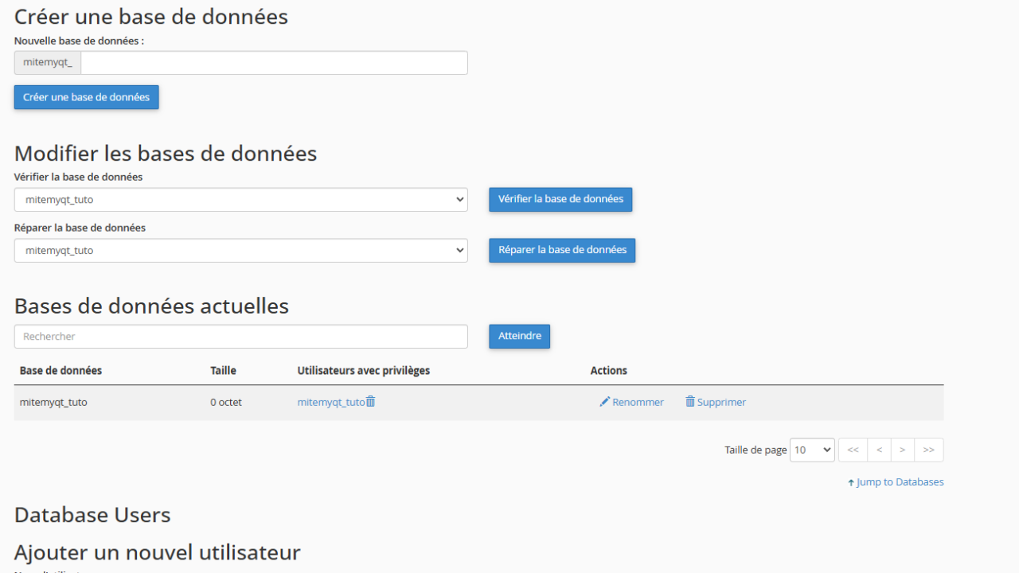
Task: Click the Créer une base de données button
Action: click(x=87, y=97)
